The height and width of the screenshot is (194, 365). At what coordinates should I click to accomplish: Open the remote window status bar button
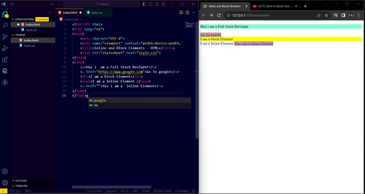(x=4, y=191)
